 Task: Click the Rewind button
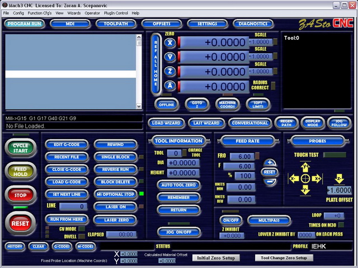coord(115,145)
